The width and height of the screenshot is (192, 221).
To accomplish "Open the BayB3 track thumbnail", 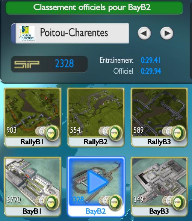I will tap(159, 186).
